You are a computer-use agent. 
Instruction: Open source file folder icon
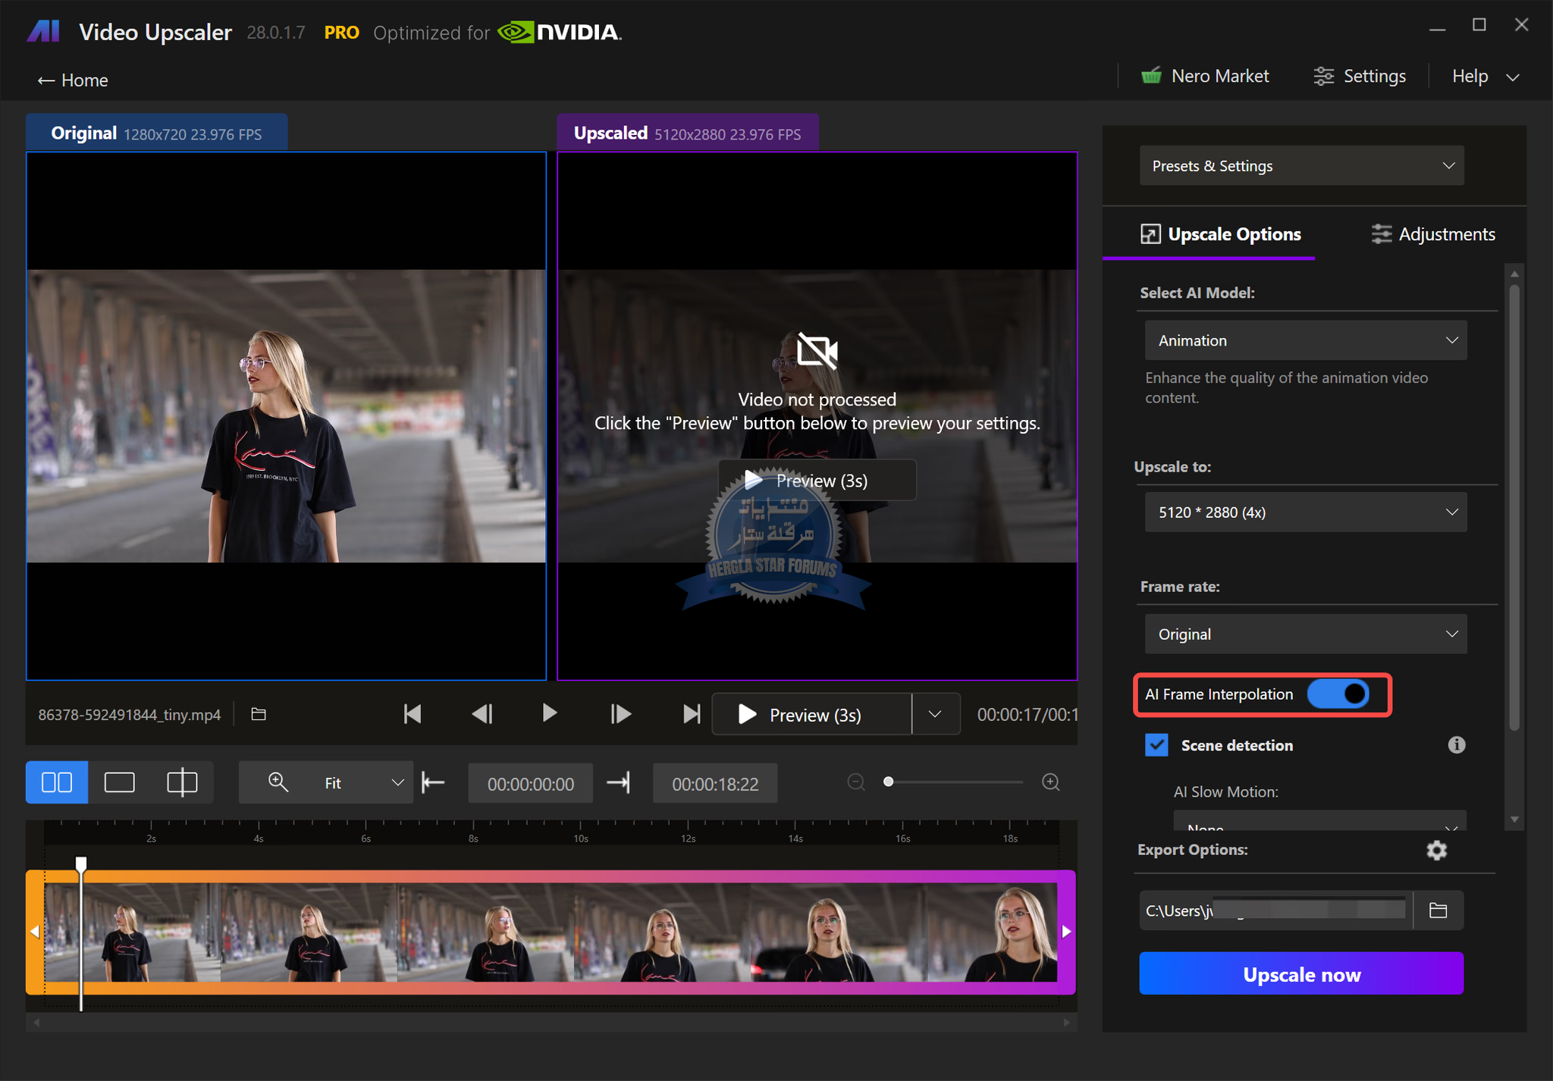(259, 714)
